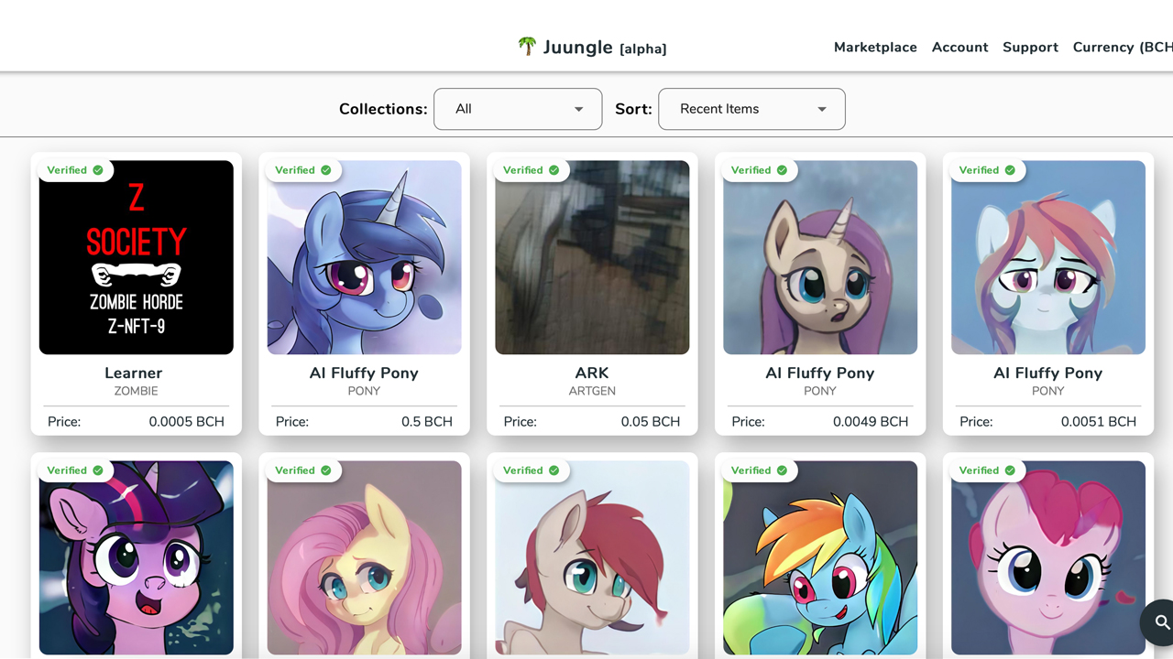Screen dimensions: 1173x659
Task: Go to the Marketplace menu item
Action: pos(875,48)
